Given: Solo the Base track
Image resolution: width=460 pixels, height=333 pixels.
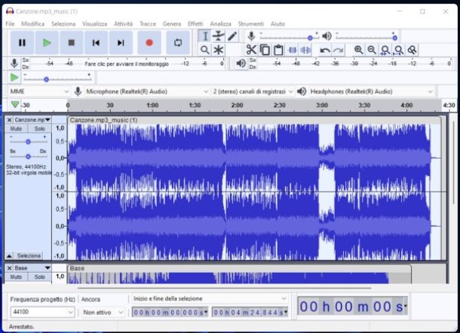Looking at the screenshot, I should pyautogui.click(x=38, y=277).
